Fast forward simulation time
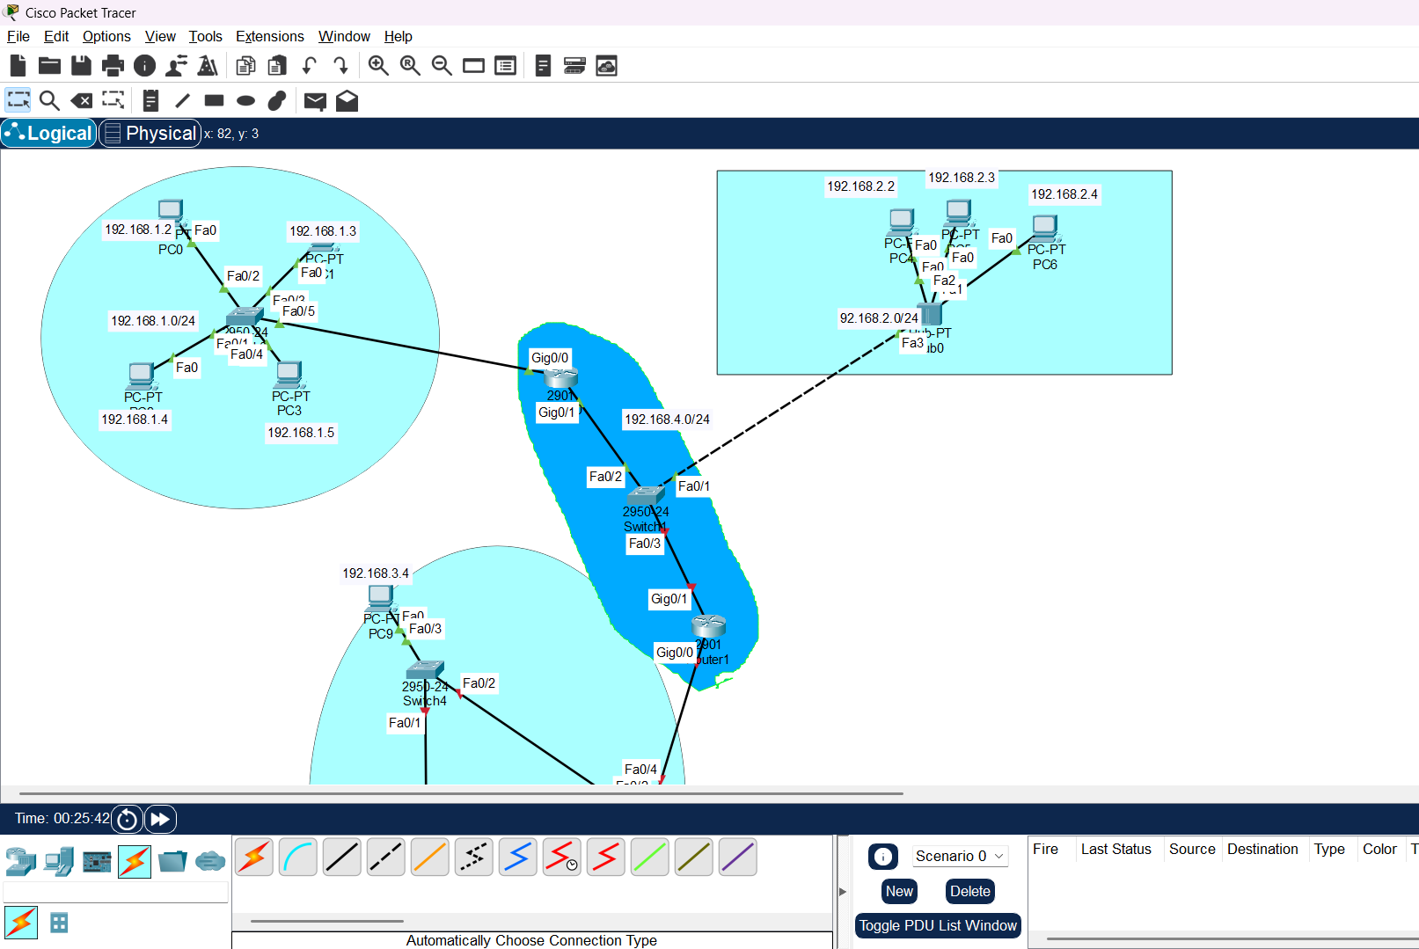This screenshot has width=1419, height=949. tap(160, 819)
